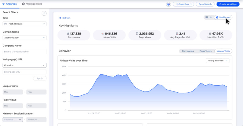Image resolution: width=243 pixels, height=126 pixels.
Task: Open the Contains URL match dropdown
Action: point(25,65)
